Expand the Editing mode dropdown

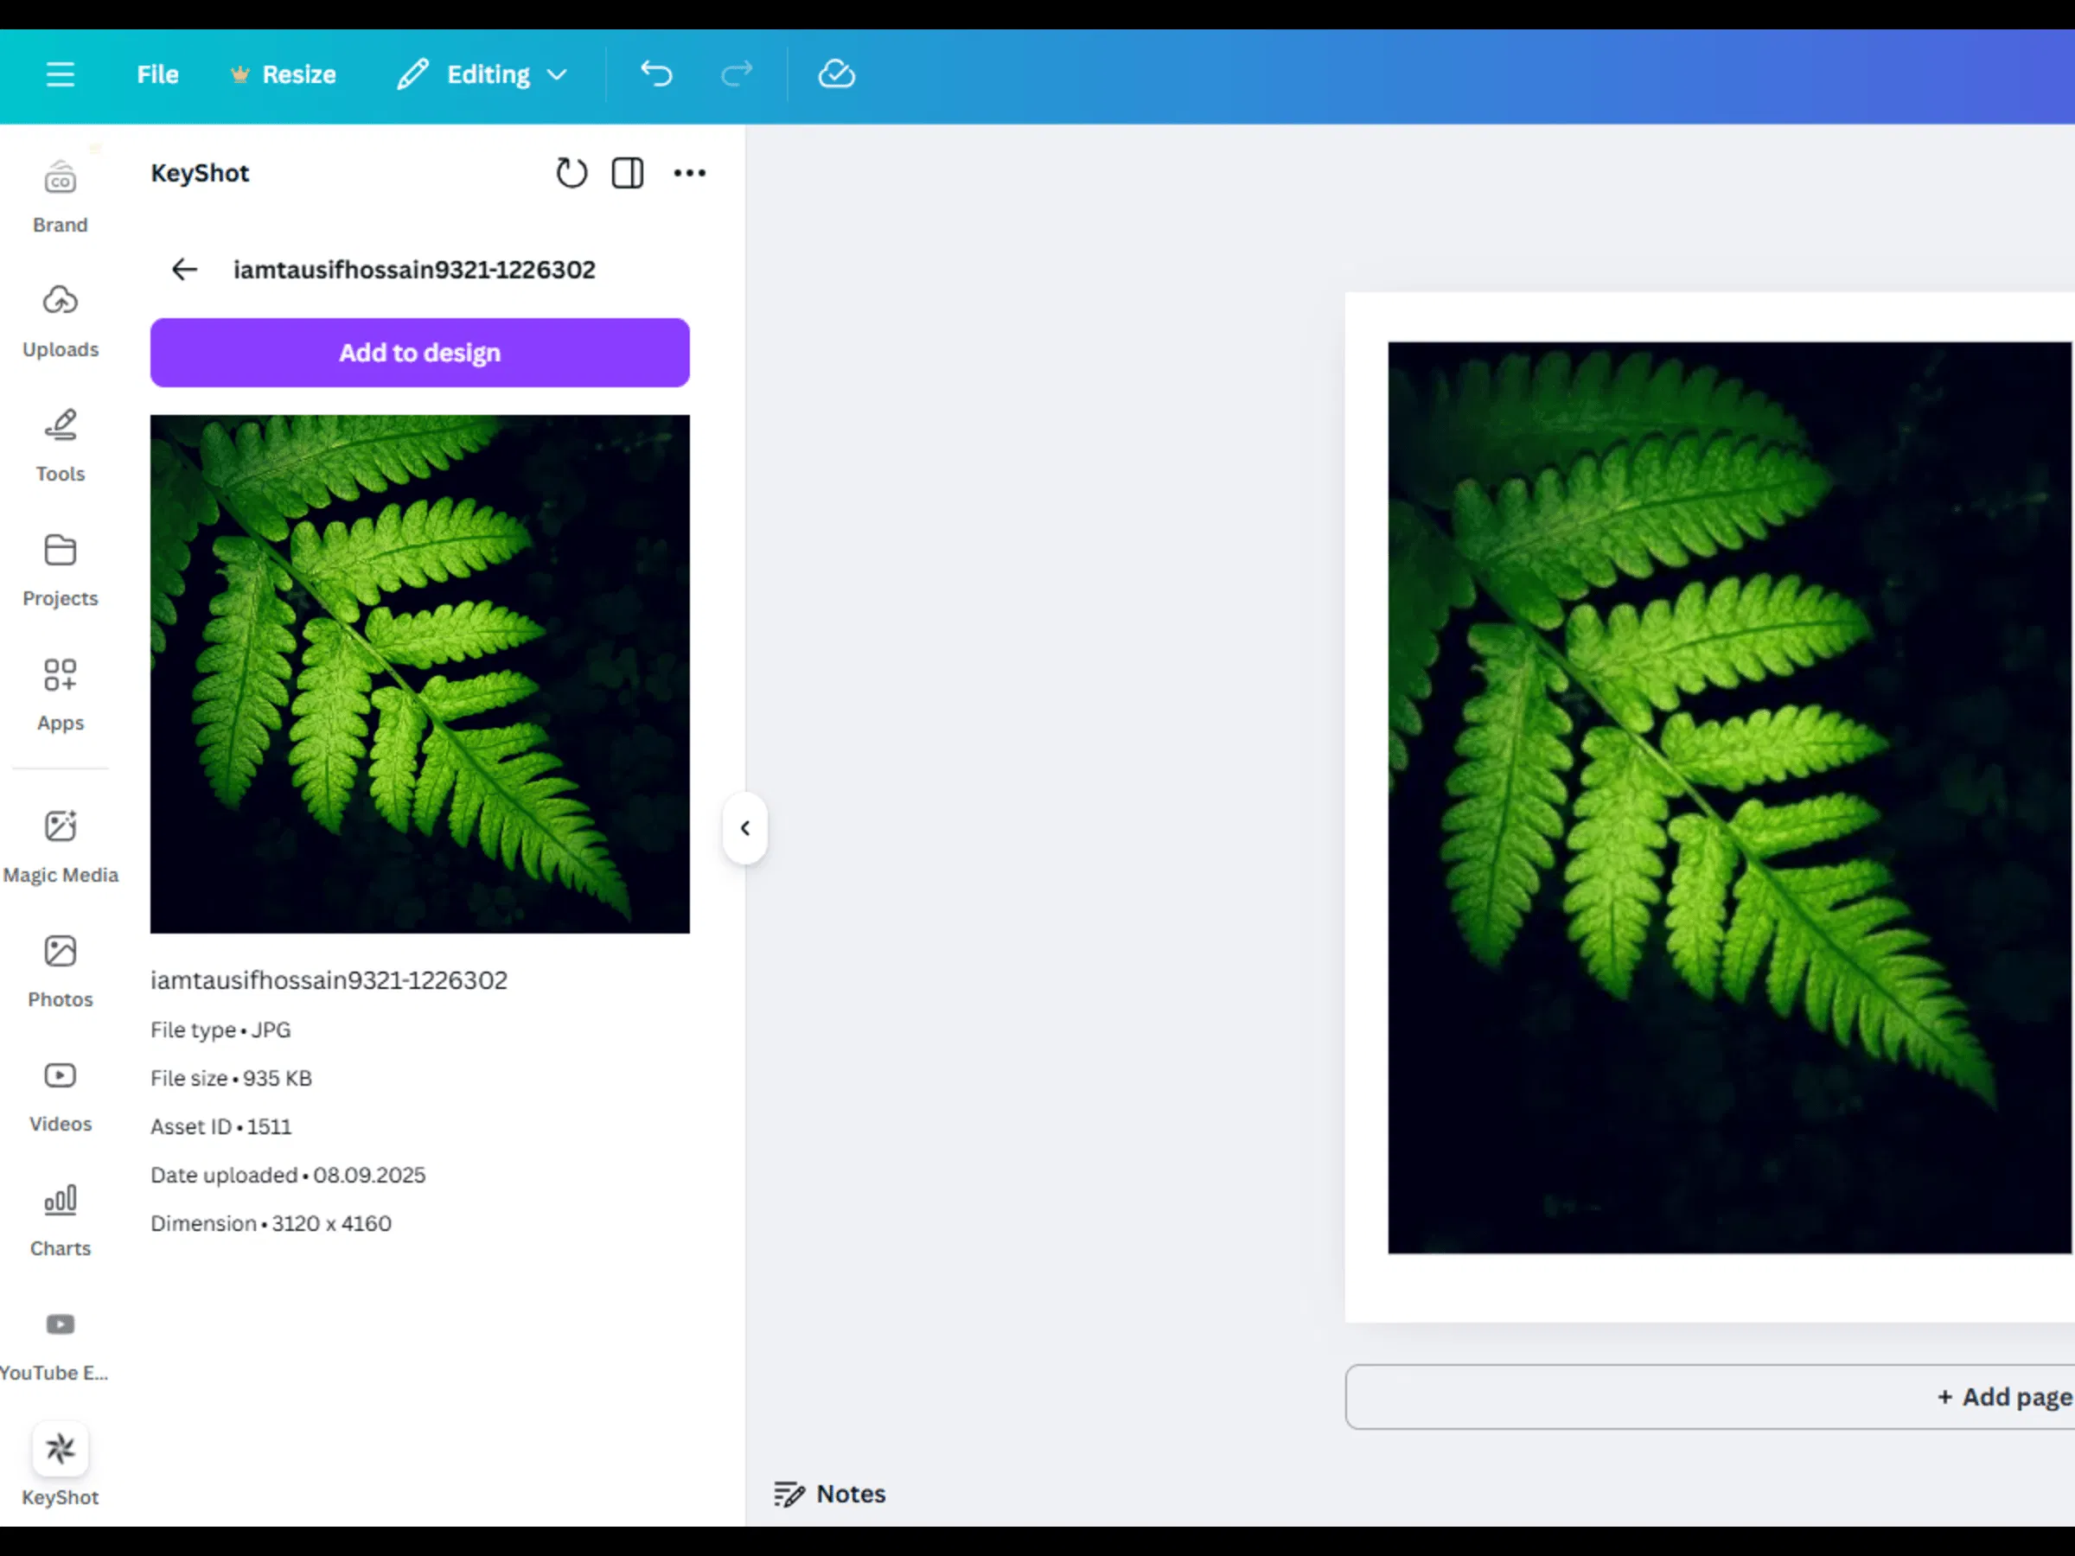coord(482,74)
